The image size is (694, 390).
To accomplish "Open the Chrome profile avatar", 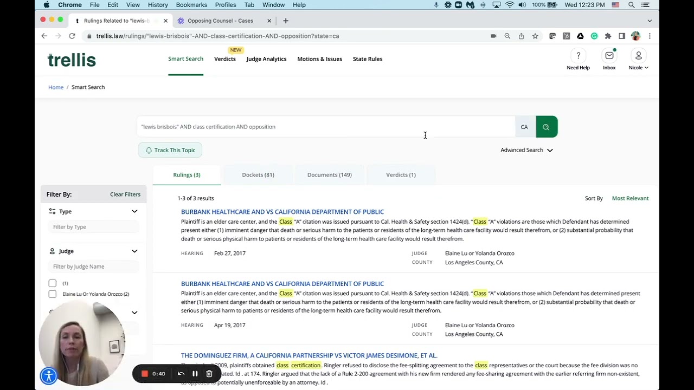I will pyautogui.click(x=635, y=36).
